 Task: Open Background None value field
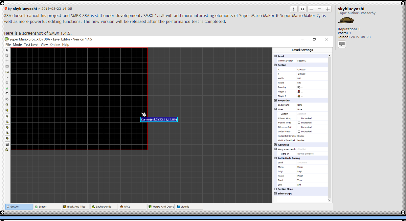point(312,105)
